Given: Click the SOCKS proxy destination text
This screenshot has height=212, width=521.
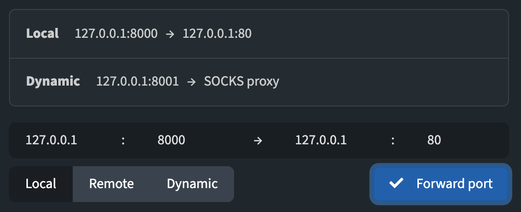Looking at the screenshot, I should (x=242, y=82).
